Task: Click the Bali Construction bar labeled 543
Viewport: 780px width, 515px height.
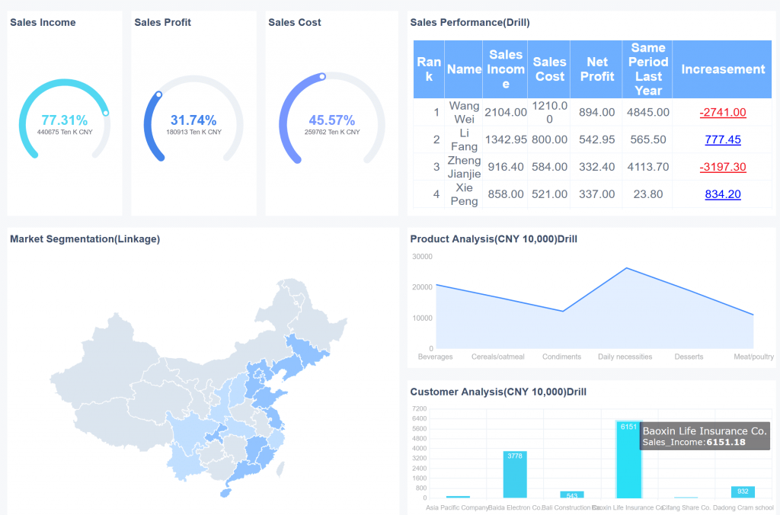Action: 572,494
